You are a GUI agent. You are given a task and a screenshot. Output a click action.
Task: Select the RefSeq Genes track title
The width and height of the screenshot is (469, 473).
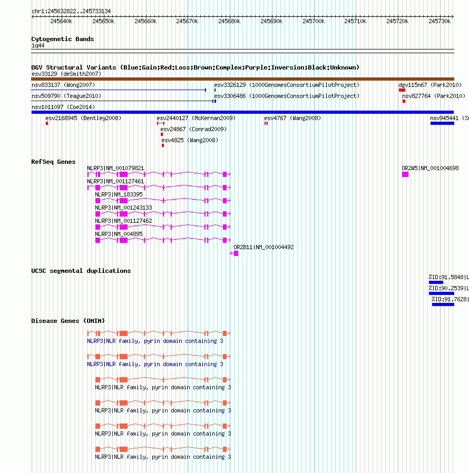53,162
